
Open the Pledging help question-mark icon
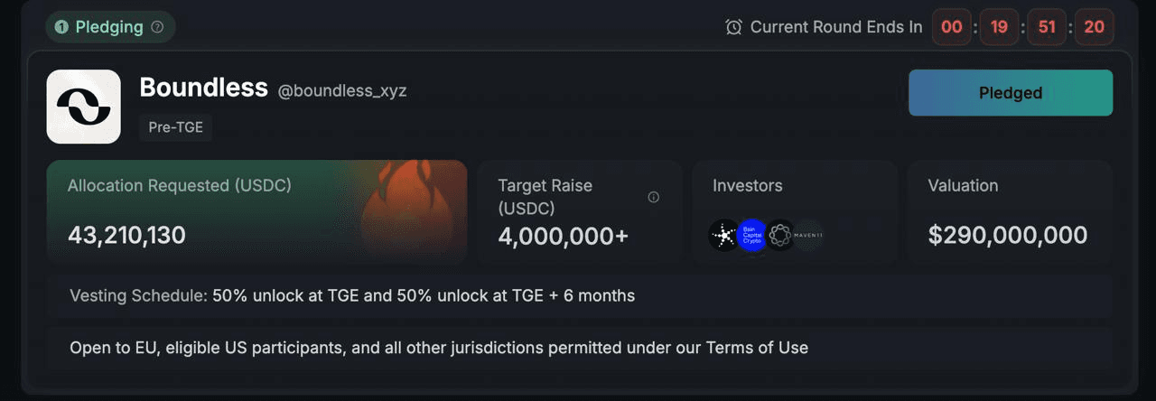157,27
